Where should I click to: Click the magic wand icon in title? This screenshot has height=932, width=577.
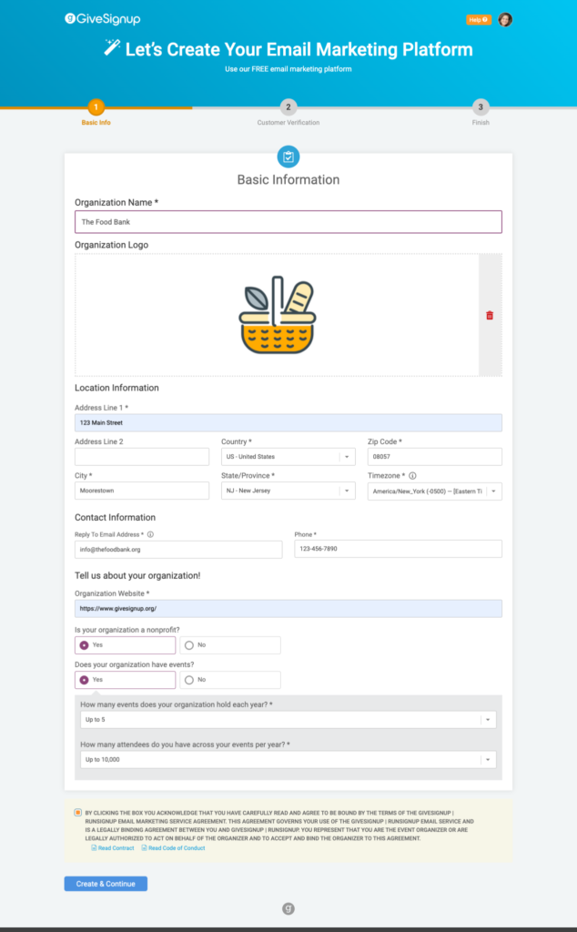pyautogui.click(x=112, y=47)
